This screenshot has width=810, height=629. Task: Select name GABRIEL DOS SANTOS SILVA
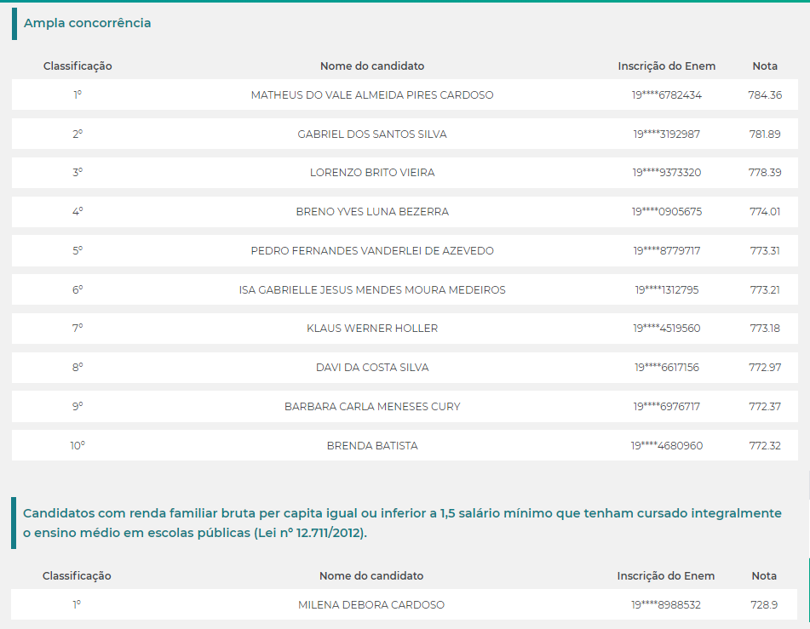click(x=372, y=134)
